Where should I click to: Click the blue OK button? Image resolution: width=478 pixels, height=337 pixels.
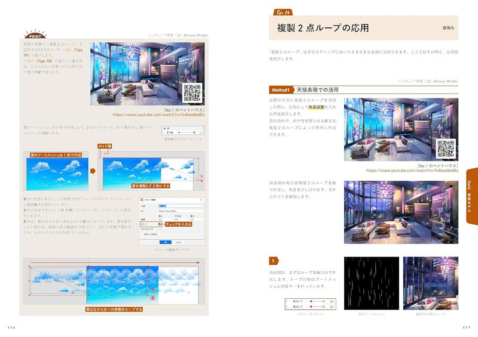pyautogui.click(x=166, y=242)
